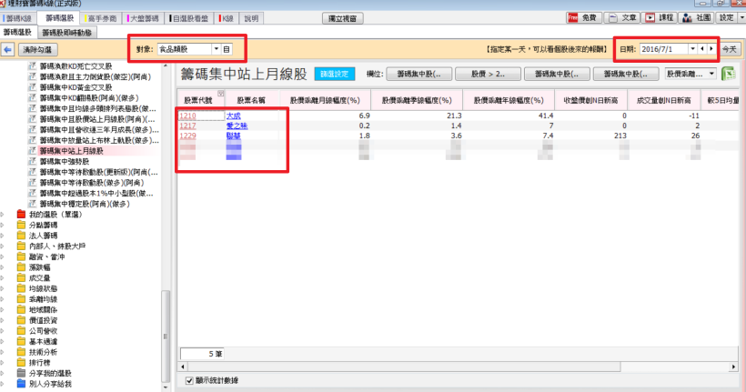Sort by 收盤價創N日新高 column header

click(x=591, y=100)
